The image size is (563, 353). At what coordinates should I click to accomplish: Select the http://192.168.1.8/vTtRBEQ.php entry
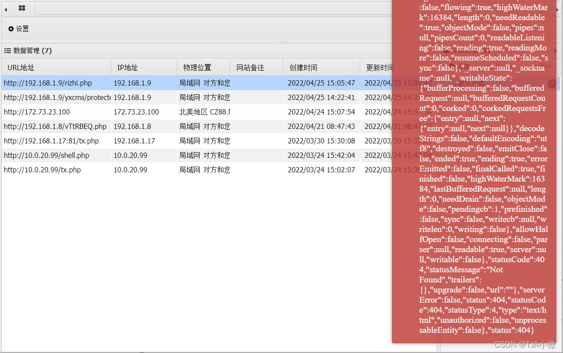click(x=55, y=126)
